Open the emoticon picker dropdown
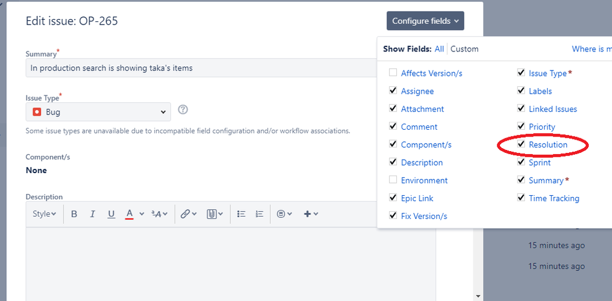This screenshot has height=301, width=612. [284, 214]
